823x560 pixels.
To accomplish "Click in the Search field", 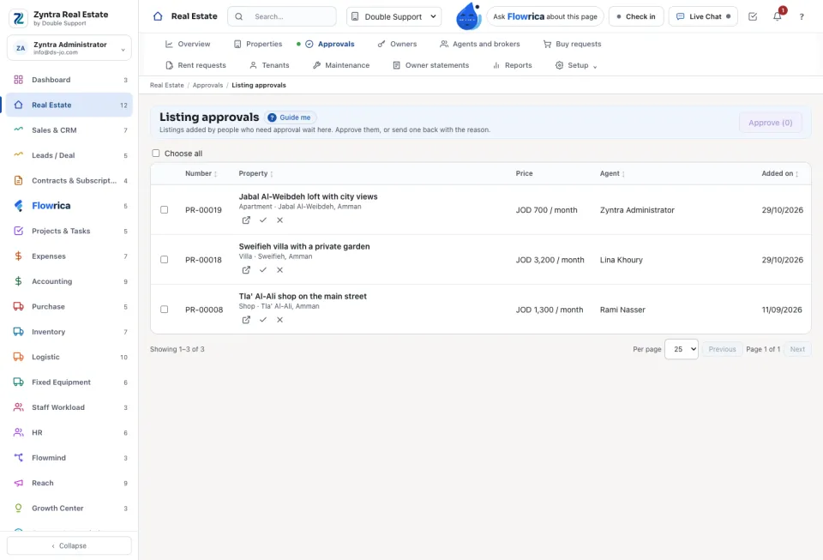I will 282,16.
